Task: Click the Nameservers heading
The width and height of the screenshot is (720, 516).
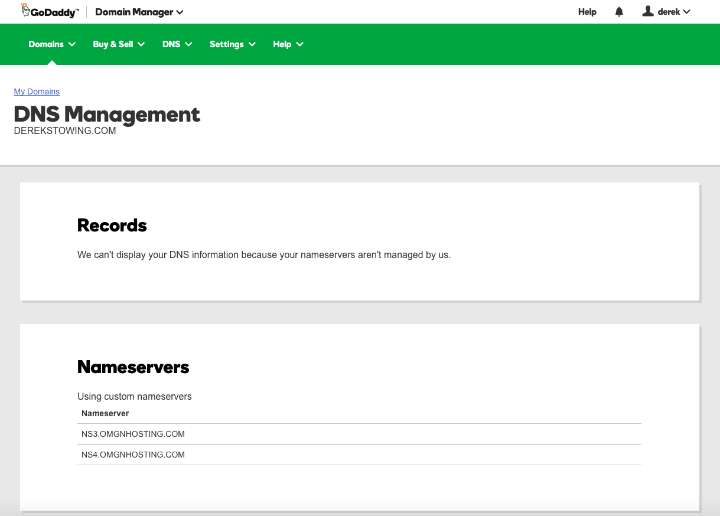Action: point(133,367)
